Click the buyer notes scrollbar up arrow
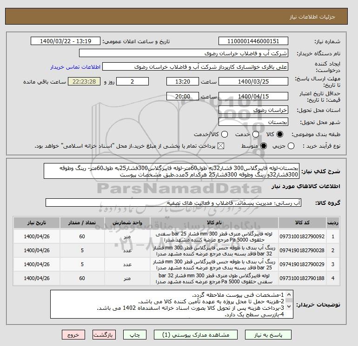 [x=289, y=294]
